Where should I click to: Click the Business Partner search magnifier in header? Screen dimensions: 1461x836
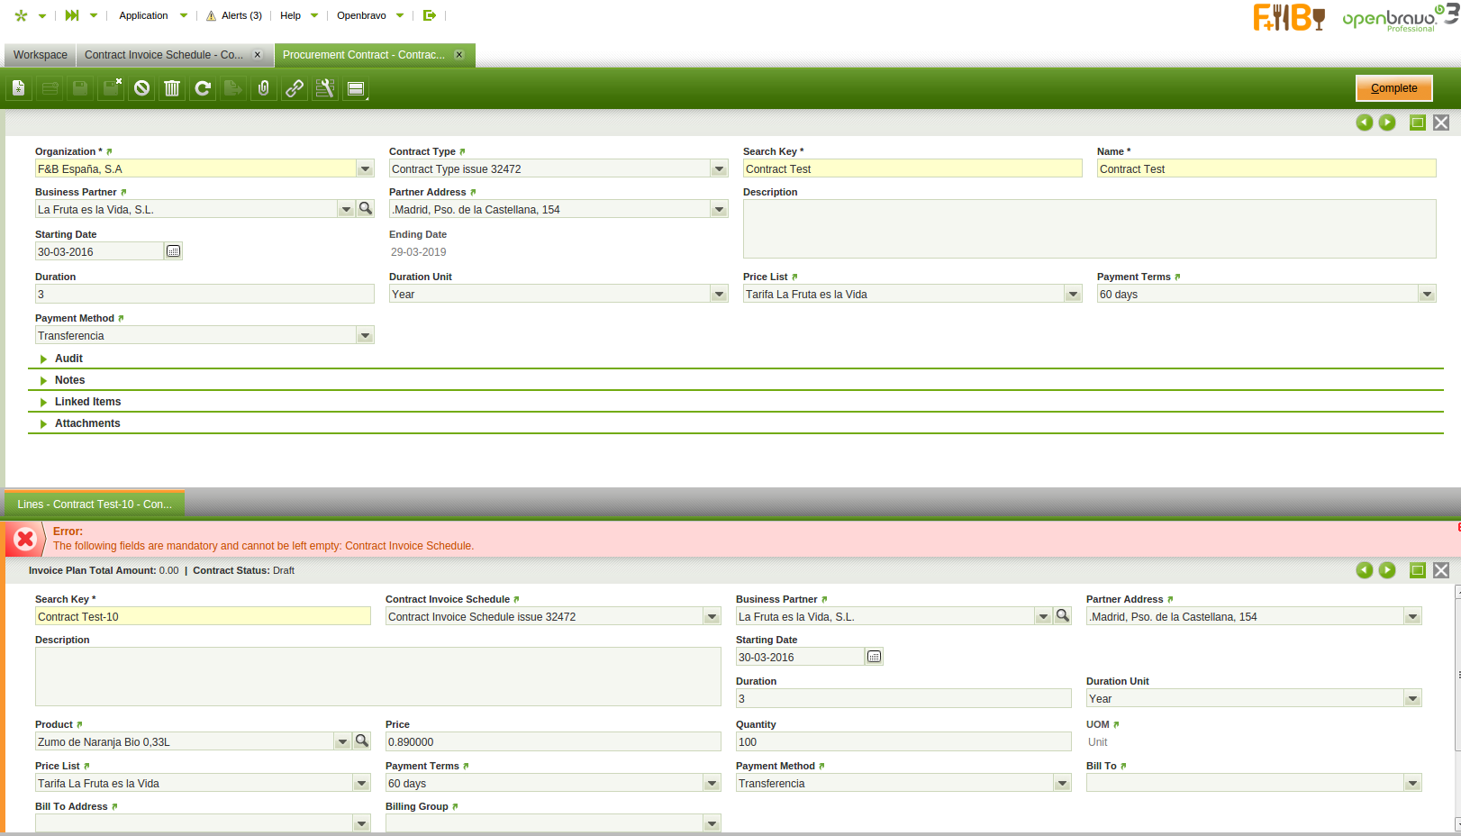[366, 209]
